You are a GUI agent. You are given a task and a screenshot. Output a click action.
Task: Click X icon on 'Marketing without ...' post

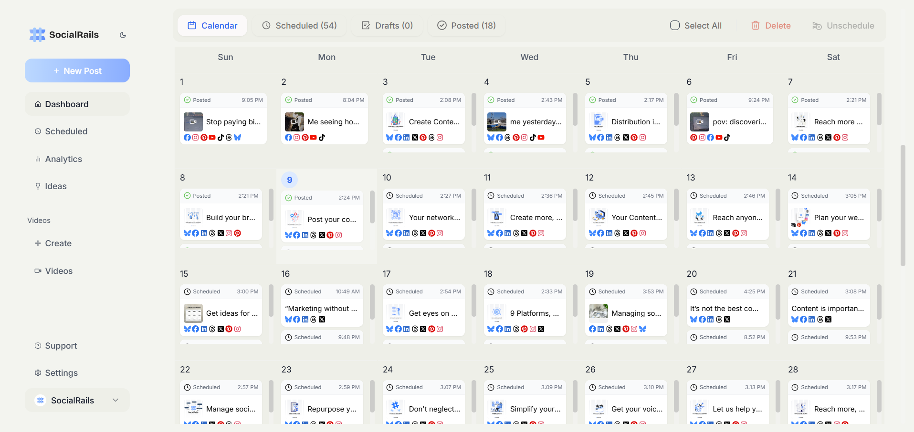322,319
